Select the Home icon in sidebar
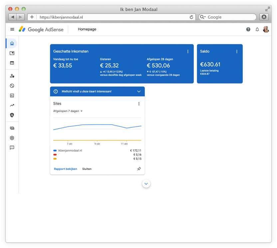 (x=12, y=44)
